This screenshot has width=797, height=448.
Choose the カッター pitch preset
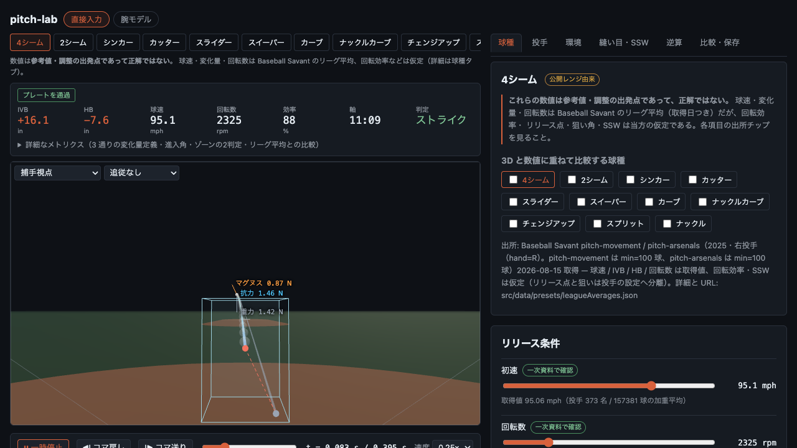click(x=164, y=42)
